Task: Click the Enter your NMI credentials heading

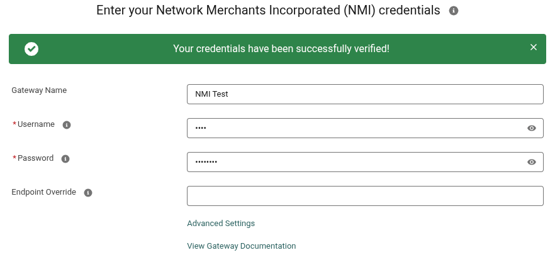Action: (268, 11)
